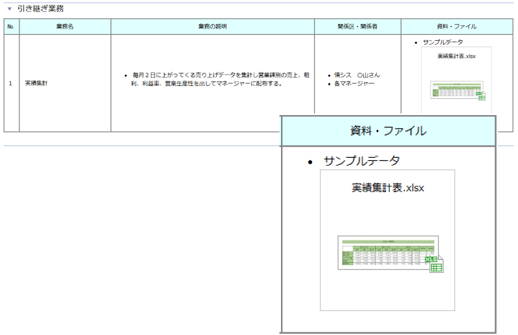Click the small サンプルデータ bullet in table
Screen dimensions: 518x335
click(x=443, y=42)
